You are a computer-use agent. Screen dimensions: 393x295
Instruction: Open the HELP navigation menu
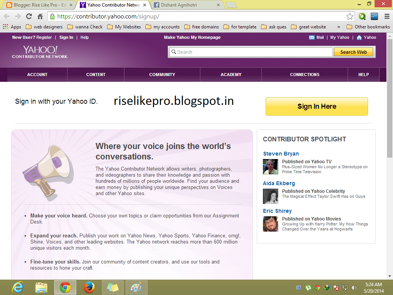pyautogui.click(x=363, y=75)
